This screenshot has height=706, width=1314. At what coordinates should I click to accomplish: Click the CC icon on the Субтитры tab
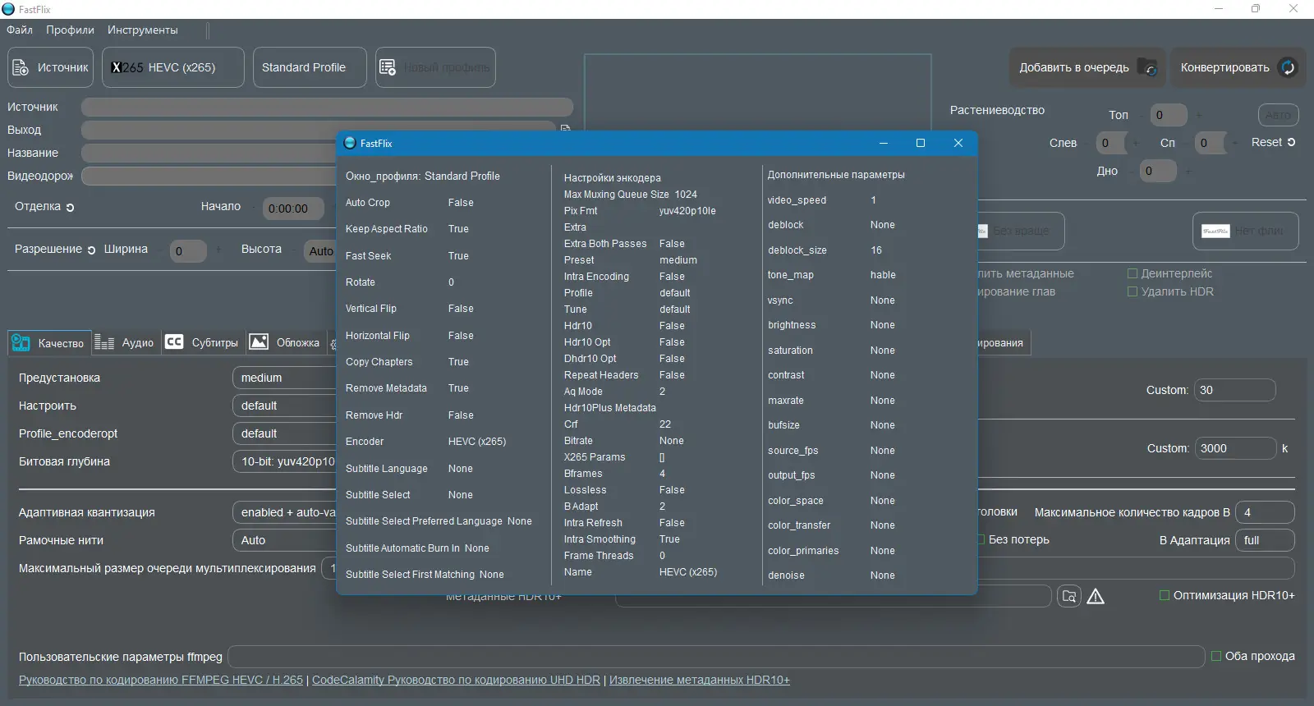click(174, 342)
